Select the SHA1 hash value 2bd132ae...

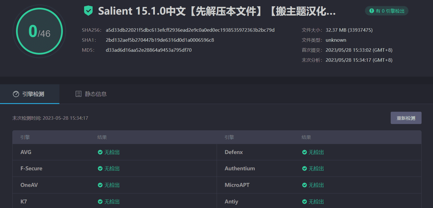[160, 40]
